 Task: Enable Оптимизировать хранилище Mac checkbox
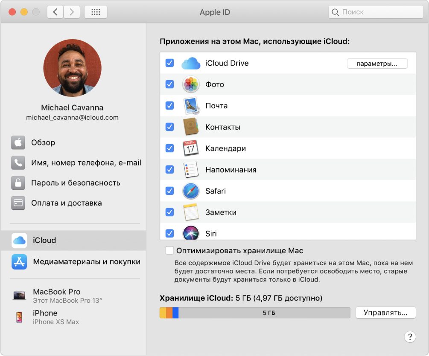(x=169, y=250)
